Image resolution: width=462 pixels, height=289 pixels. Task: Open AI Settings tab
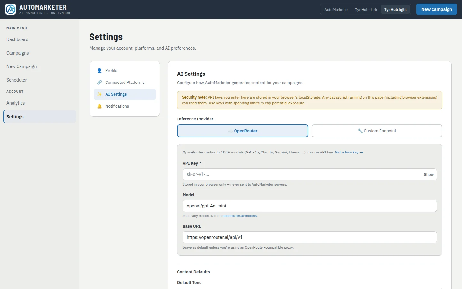(125, 94)
